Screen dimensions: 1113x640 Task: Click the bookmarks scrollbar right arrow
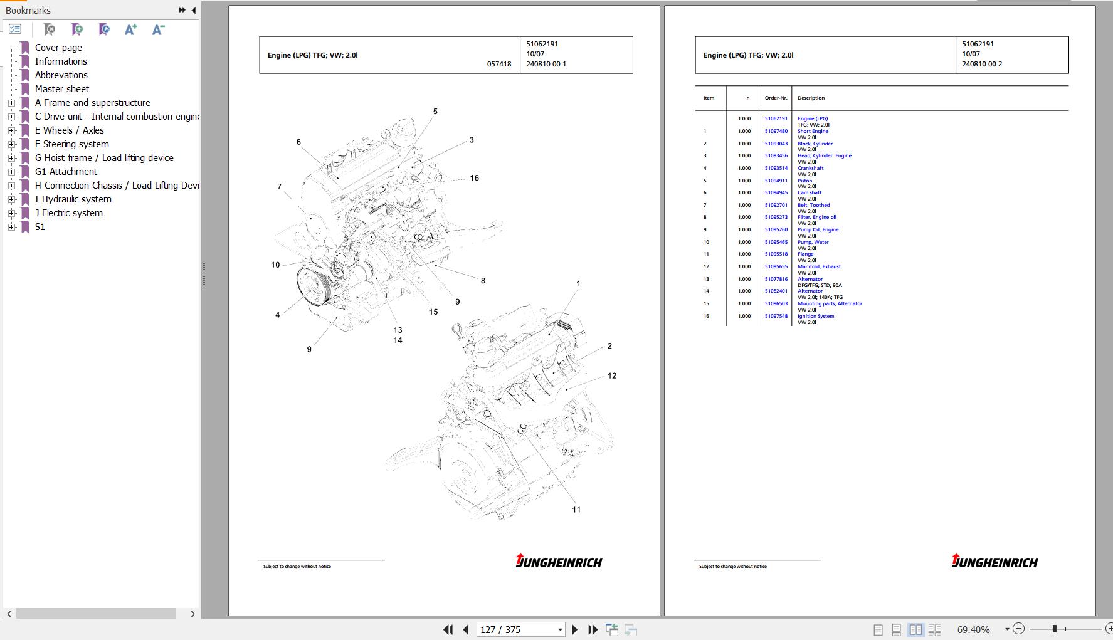click(x=193, y=614)
